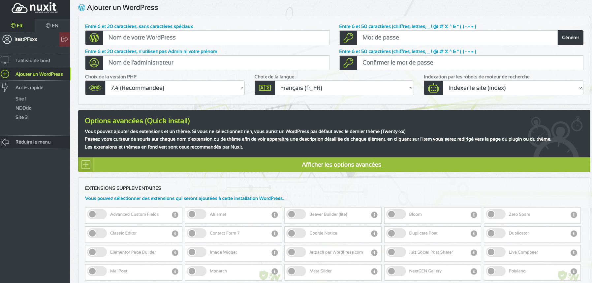Click the info icon for Cookie Notice
592x283 pixels.
pyautogui.click(x=374, y=234)
